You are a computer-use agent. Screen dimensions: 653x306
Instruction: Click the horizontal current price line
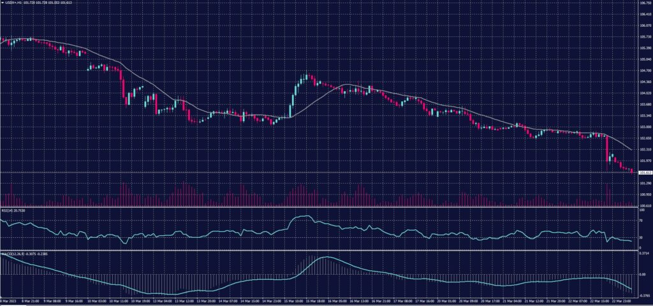[x=319, y=173]
